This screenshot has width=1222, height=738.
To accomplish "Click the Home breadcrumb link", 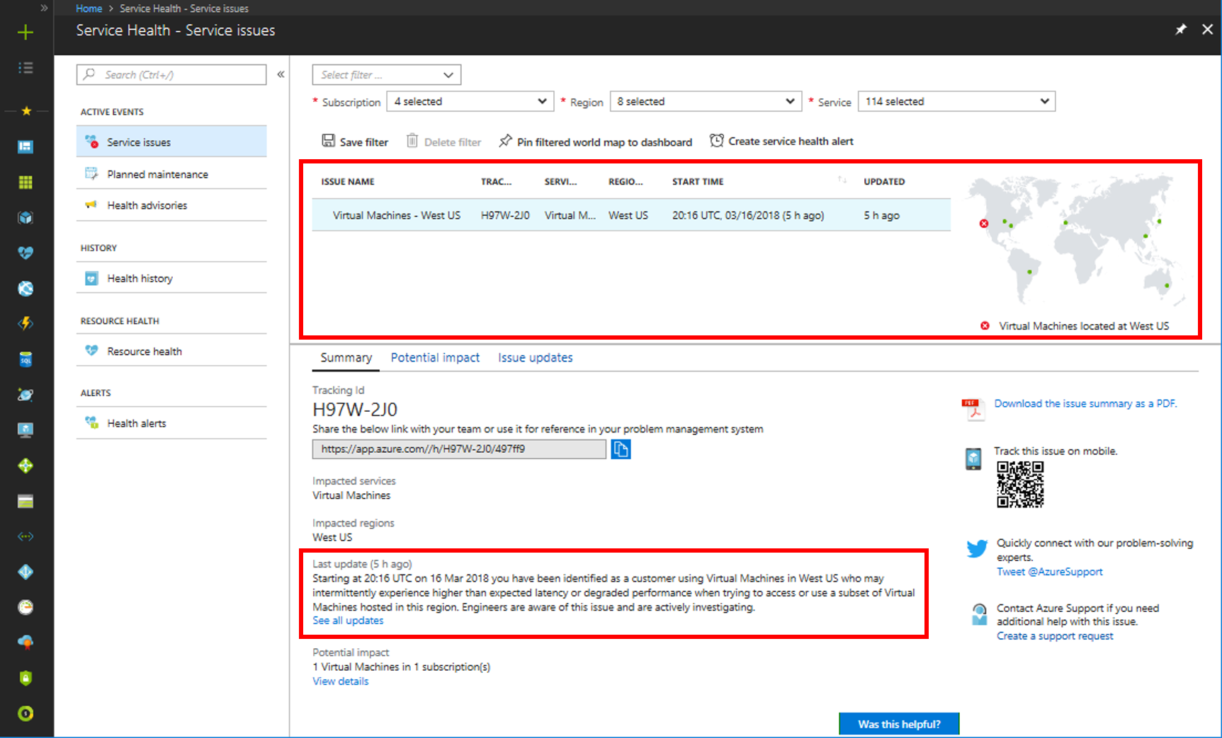I will 89,8.
